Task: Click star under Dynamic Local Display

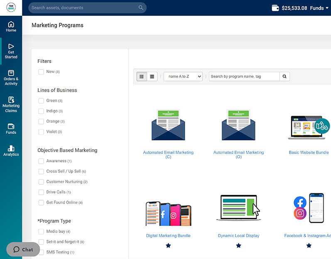Action: point(238,246)
